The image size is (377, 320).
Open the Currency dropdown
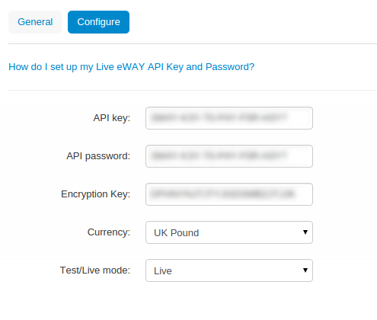click(229, 232)
